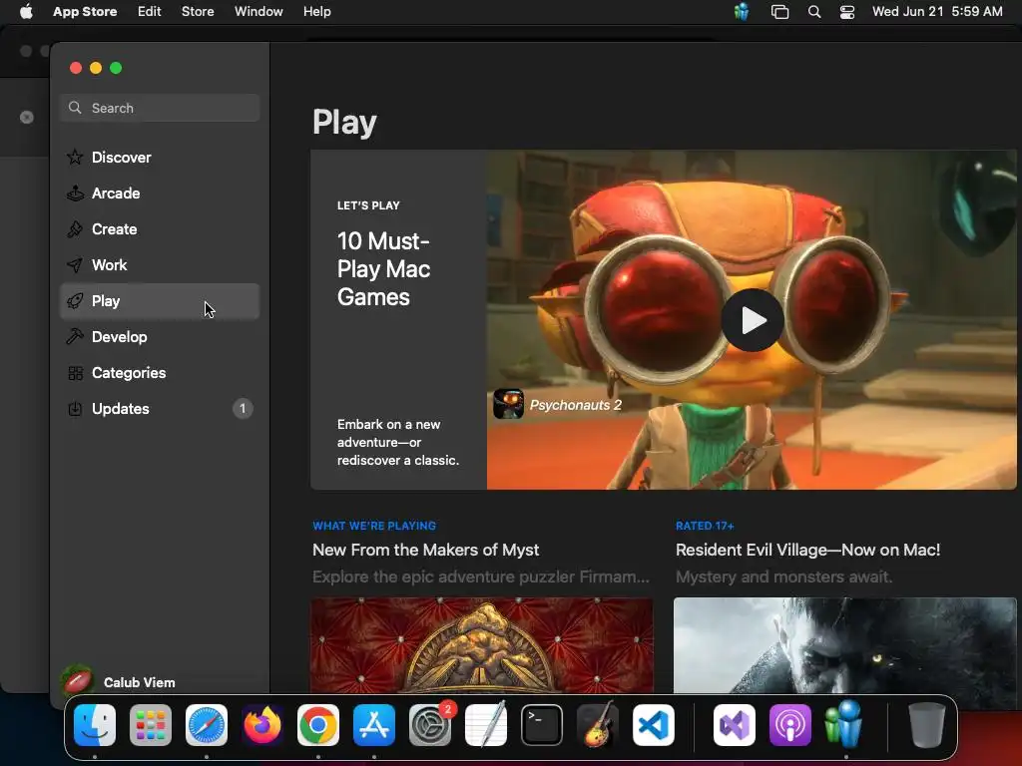Open the Psychonauts 2 app icon

pos(508,404)
